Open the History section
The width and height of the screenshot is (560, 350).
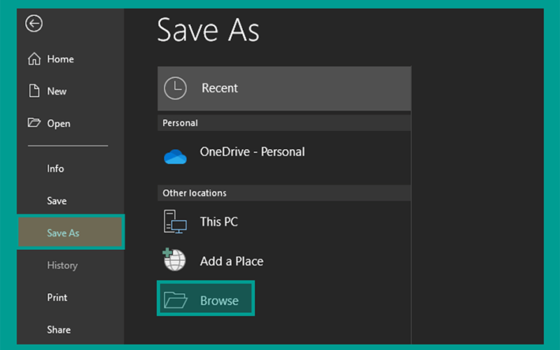62,265
